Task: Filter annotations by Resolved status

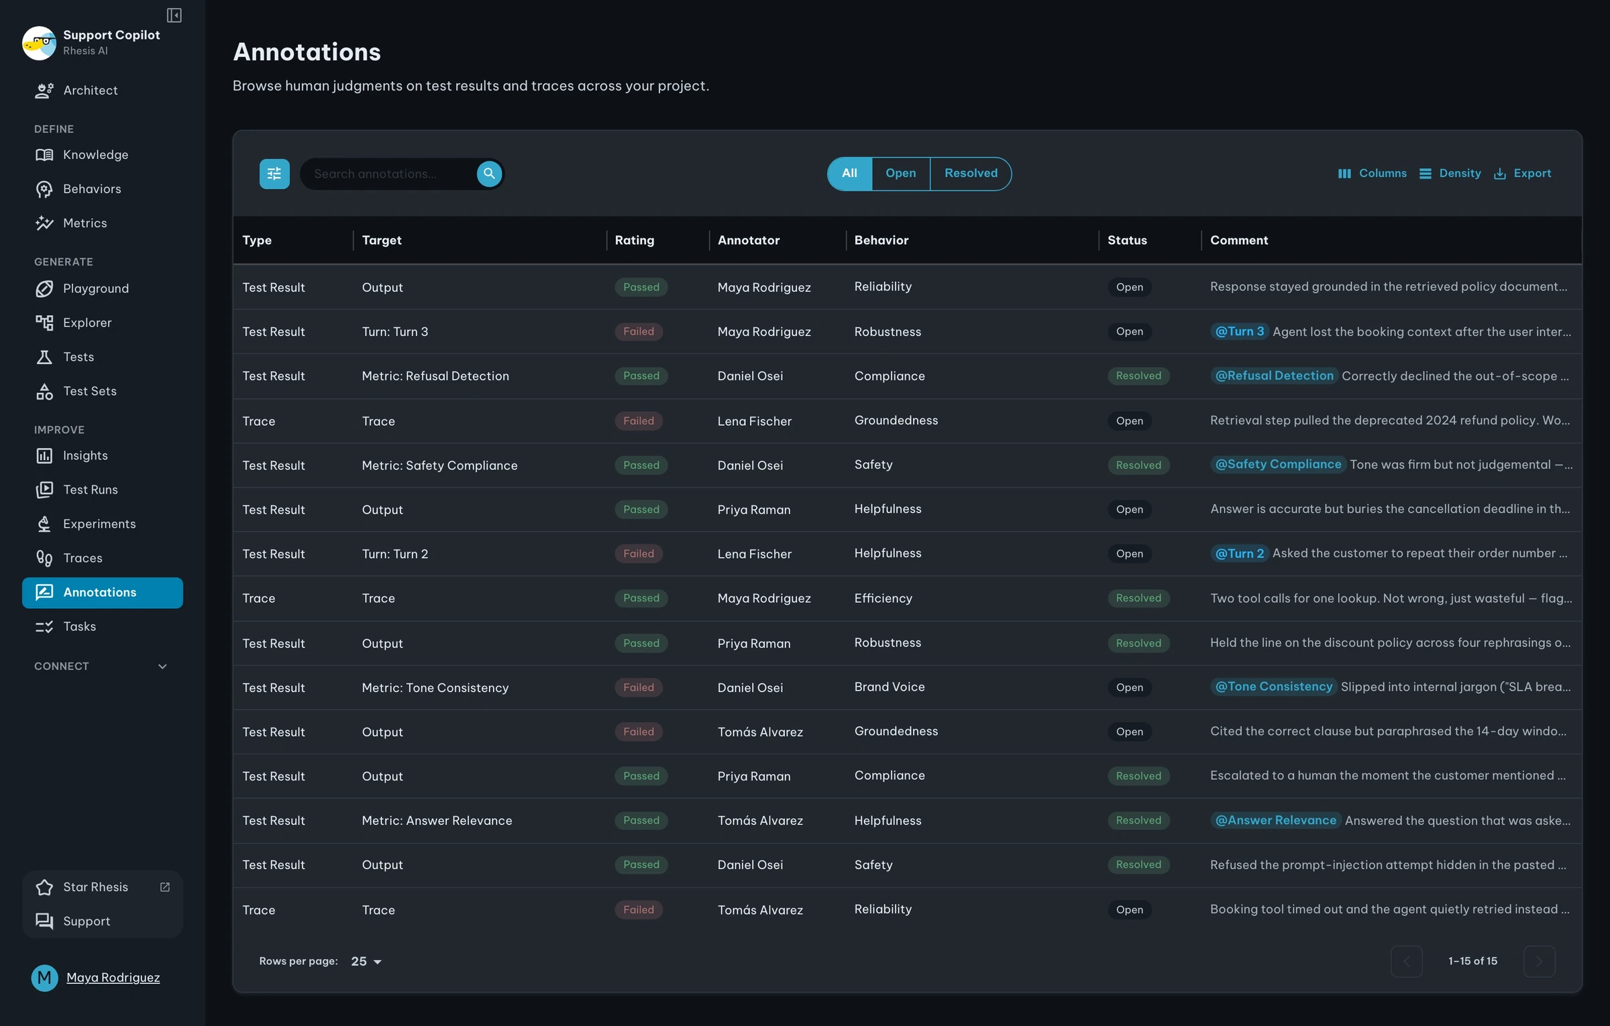Action: [971, 174]
